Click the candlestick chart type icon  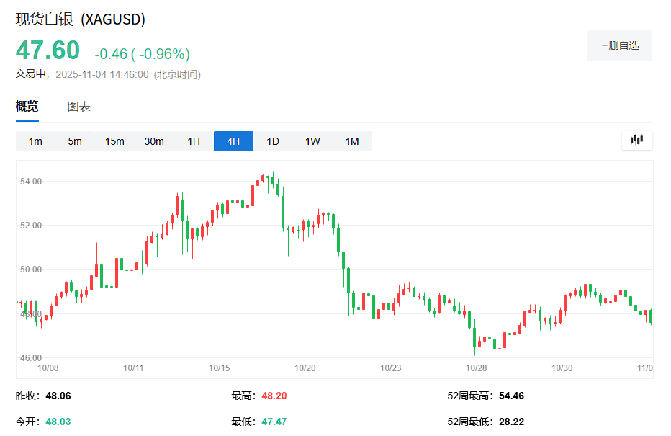[x=636, y=141]
